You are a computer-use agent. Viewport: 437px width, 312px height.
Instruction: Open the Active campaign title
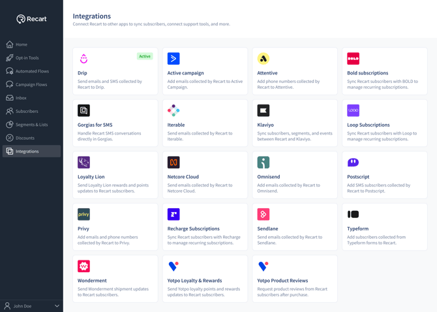pos(186,73)
